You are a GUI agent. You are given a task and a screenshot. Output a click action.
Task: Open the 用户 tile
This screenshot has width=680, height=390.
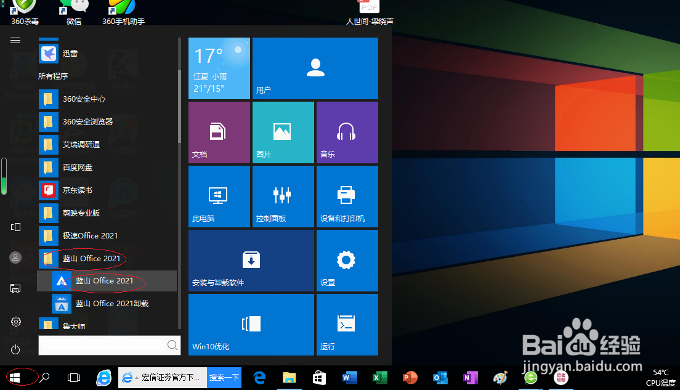pyautogui.click(x=315, y=68)
